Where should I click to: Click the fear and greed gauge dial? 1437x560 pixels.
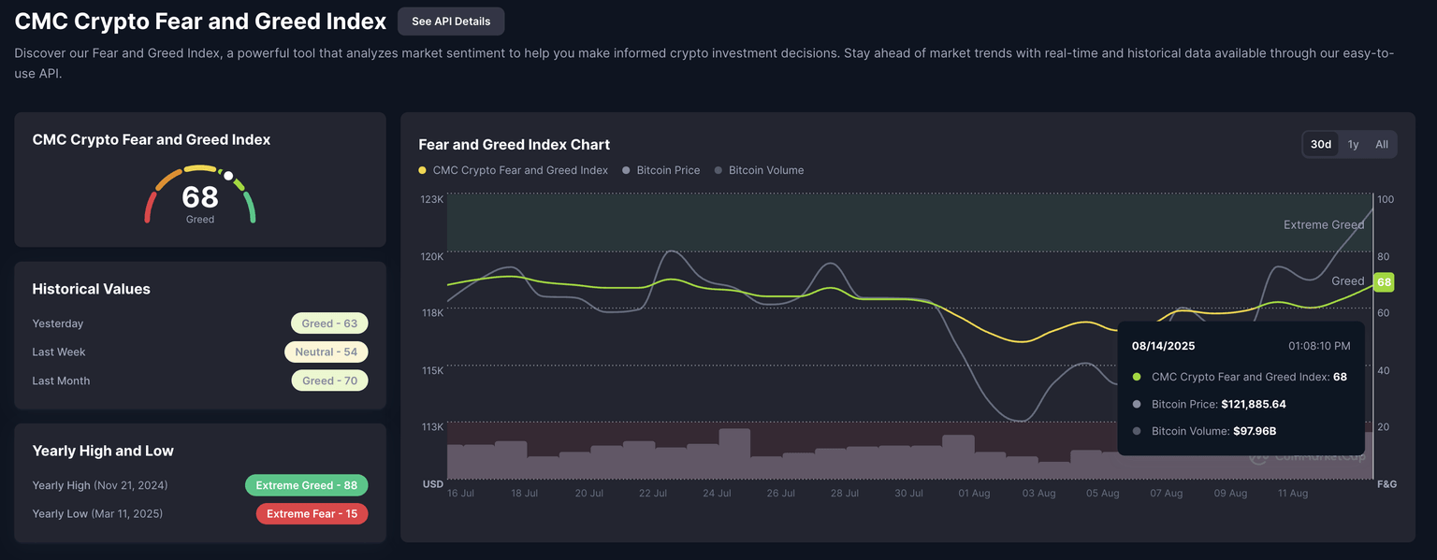199,196
